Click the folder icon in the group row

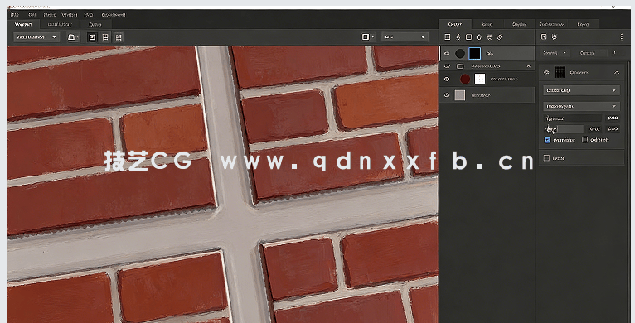(x=460, y=66)
